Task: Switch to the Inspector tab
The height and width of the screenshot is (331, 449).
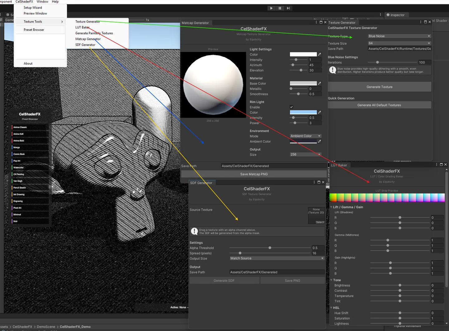Action: [x=395, y=15]
